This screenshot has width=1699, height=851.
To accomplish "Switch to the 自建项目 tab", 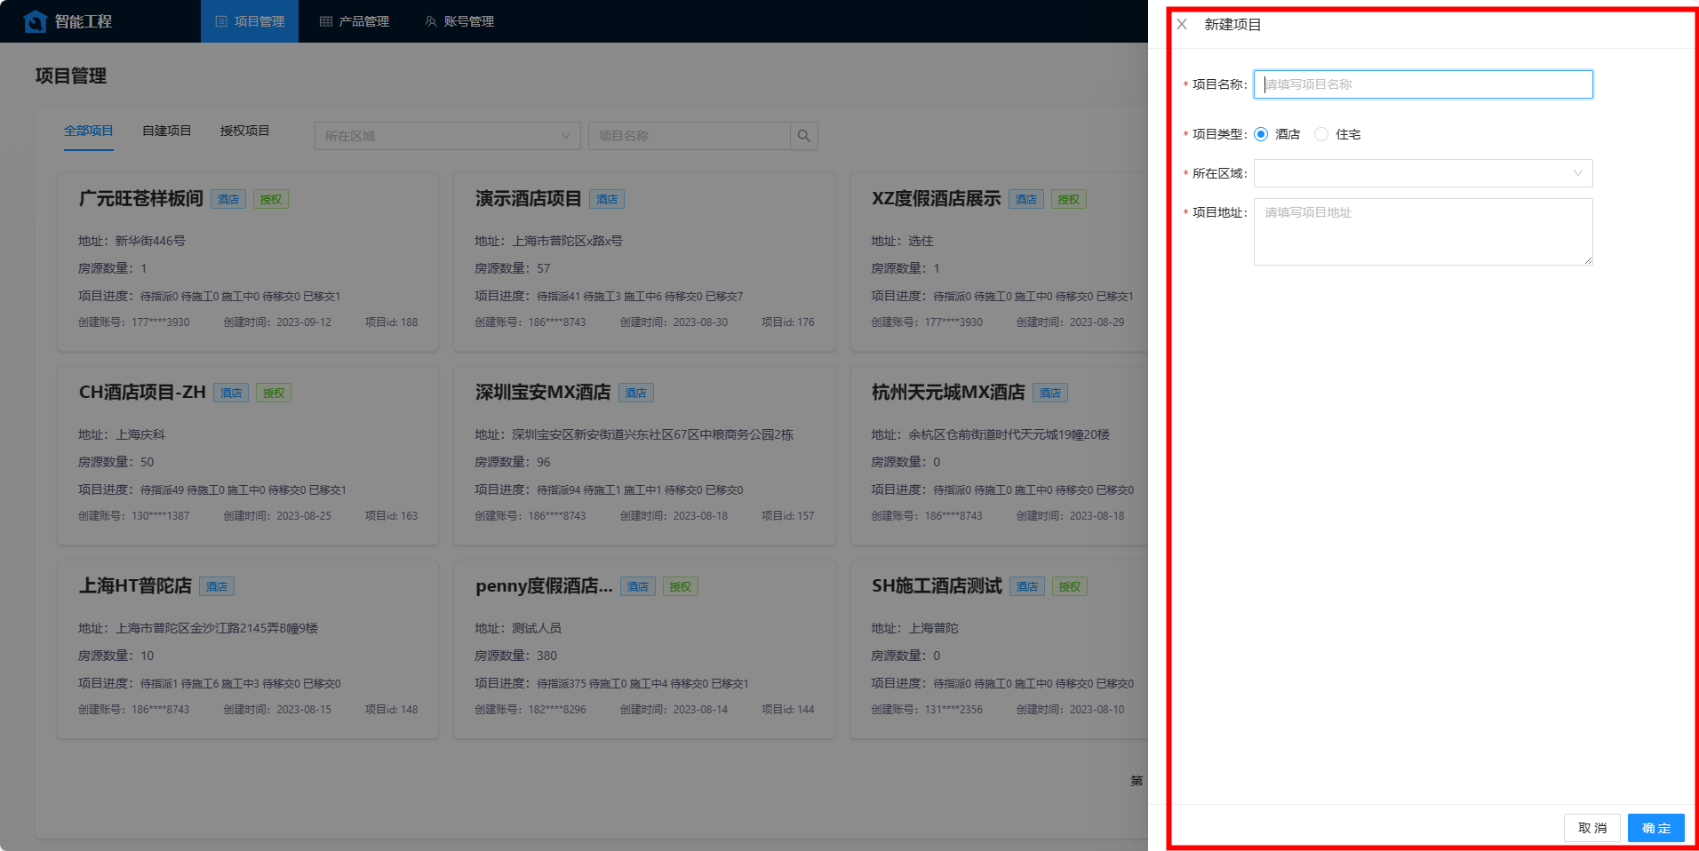I will [x=167, y=131].
